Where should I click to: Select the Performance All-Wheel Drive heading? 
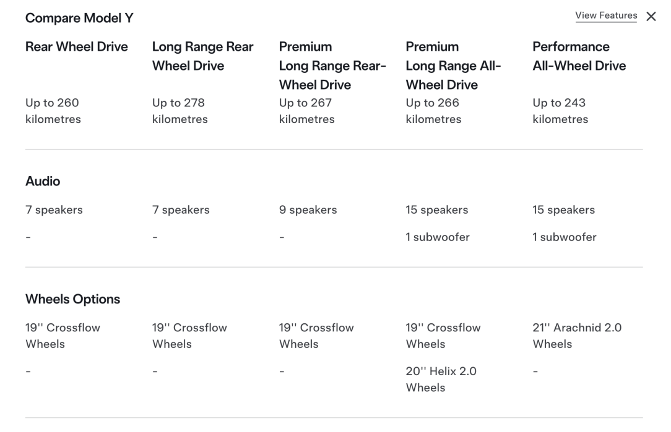pyautogui.click(x=579, y=56)
